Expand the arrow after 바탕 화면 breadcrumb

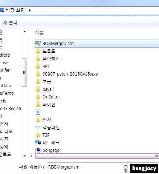click(30, 10)
